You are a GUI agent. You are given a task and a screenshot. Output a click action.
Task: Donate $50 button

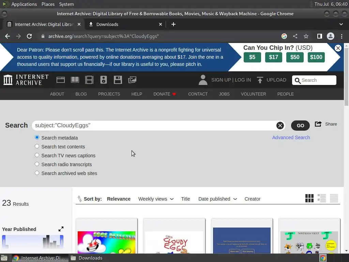[295, 57]
